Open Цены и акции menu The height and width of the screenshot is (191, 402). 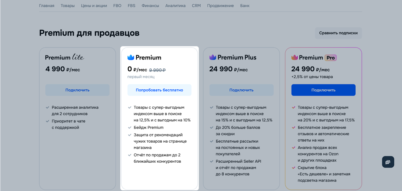pyautogui.click(x=94, y=6)
